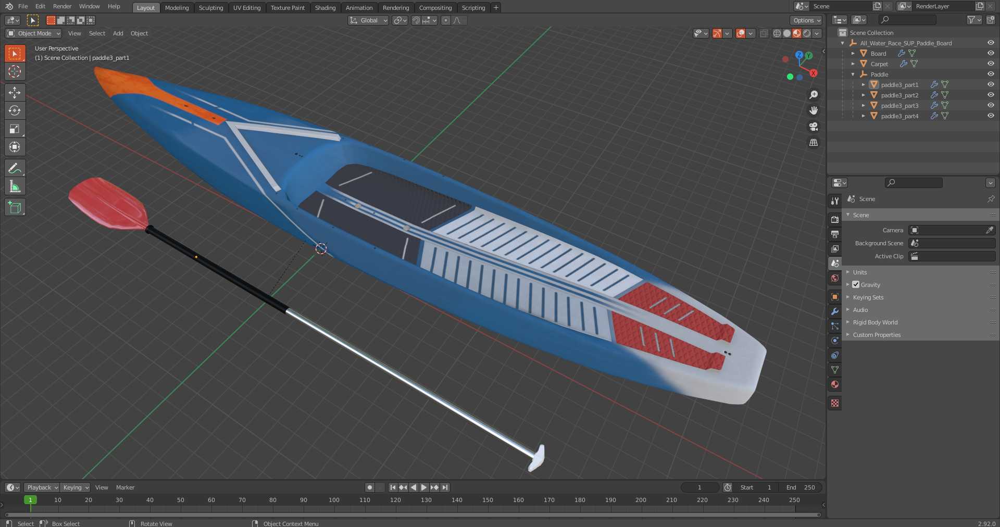Switch to the Modeling workspace tab

[177, 8]
